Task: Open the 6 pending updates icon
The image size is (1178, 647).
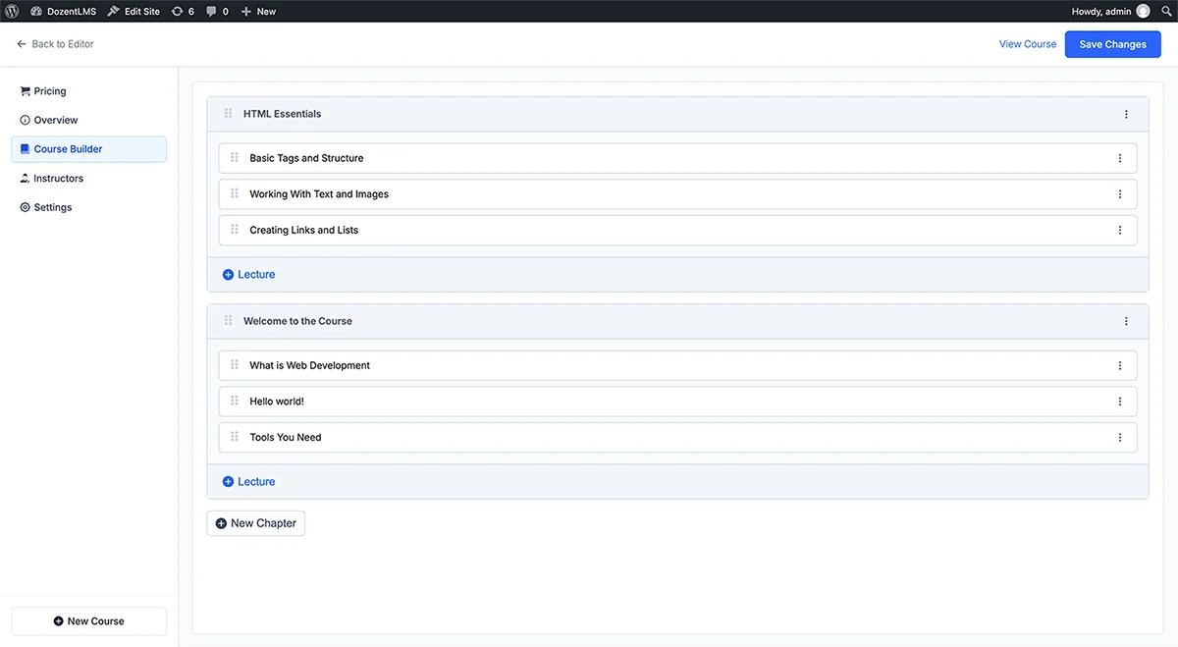Action: click(x=183, y=12)
